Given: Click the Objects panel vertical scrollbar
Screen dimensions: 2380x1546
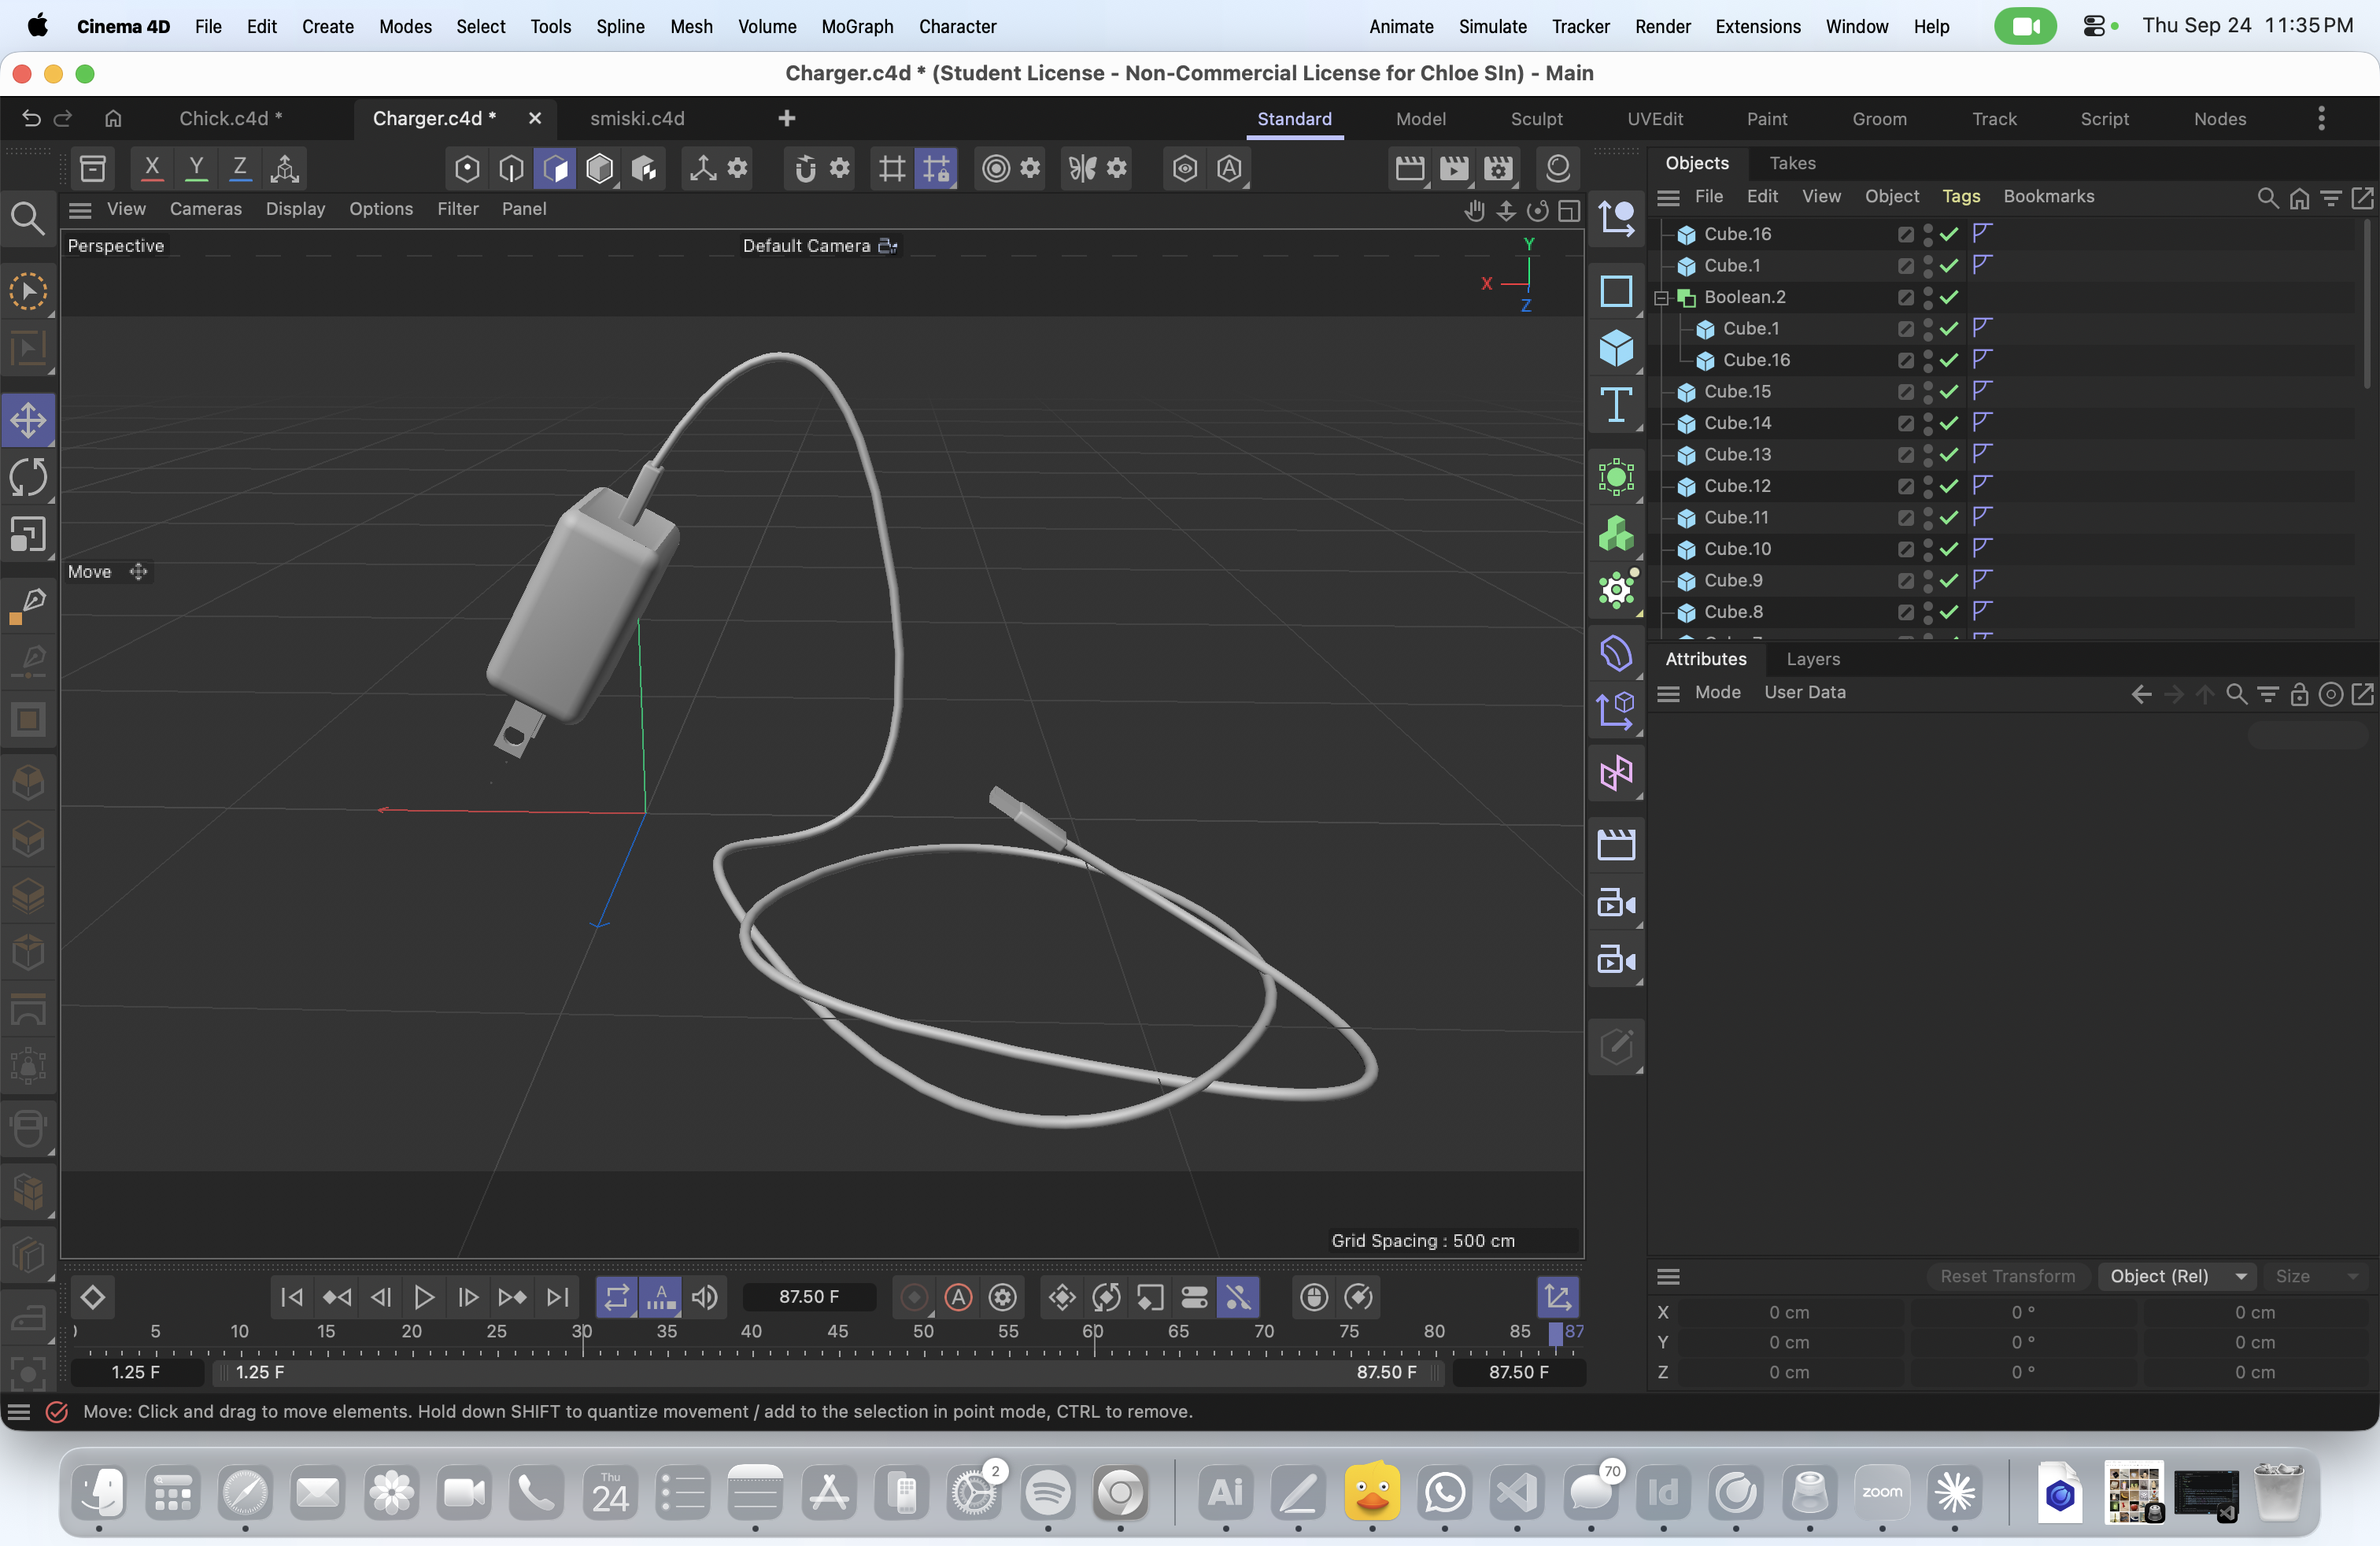Looking at the screenshot, I should tap(2366, 305).
